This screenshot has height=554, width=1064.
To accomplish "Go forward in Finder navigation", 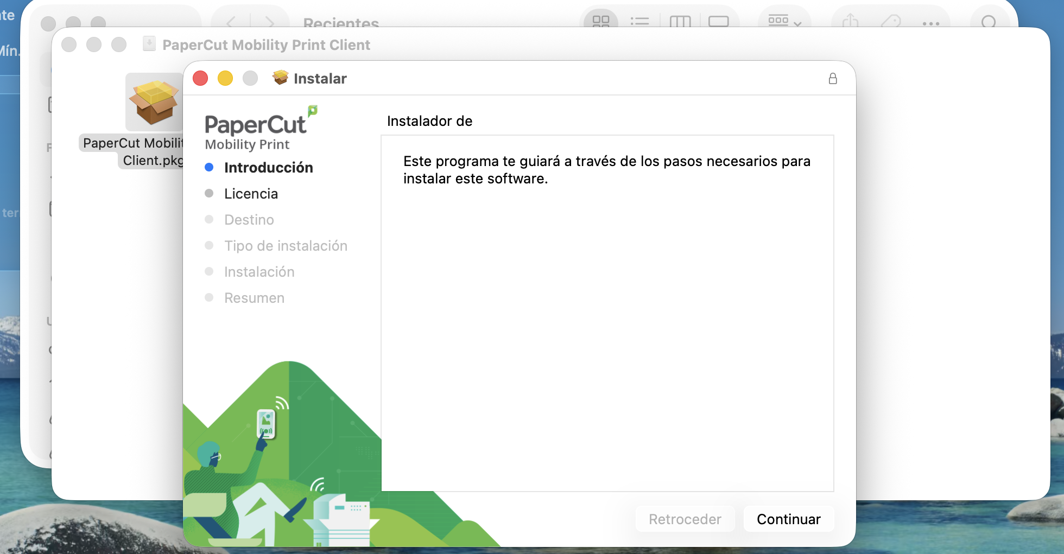I will 270,22.
